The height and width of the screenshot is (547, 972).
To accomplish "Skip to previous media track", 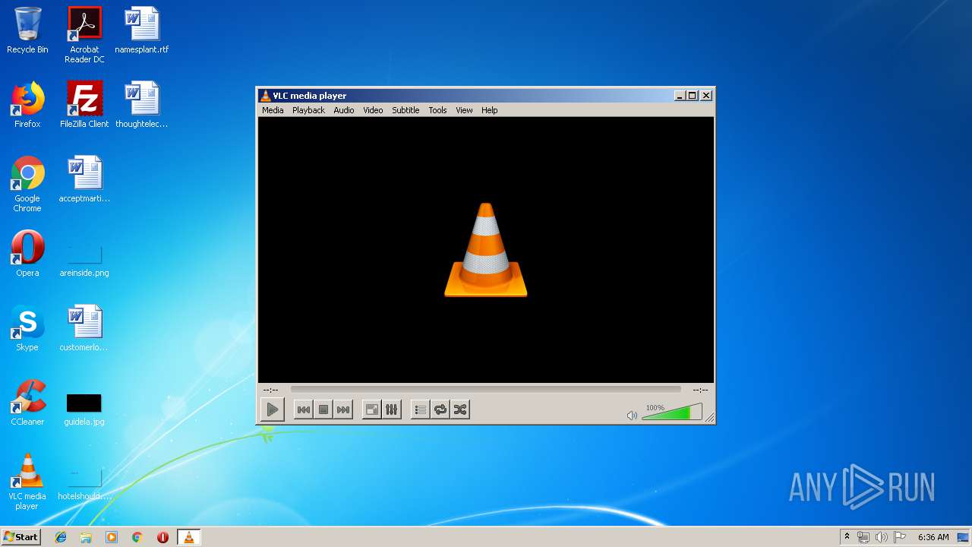I will coord(303,409).
